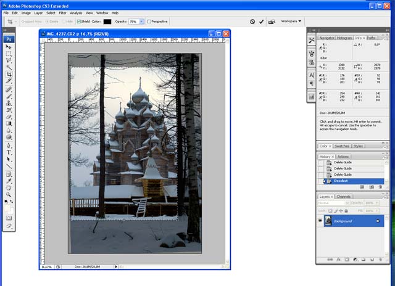Select the Rectangular Marquee tool
This screenshot has width=395, height=286.
pyautogui.click(x=9, y=54)
